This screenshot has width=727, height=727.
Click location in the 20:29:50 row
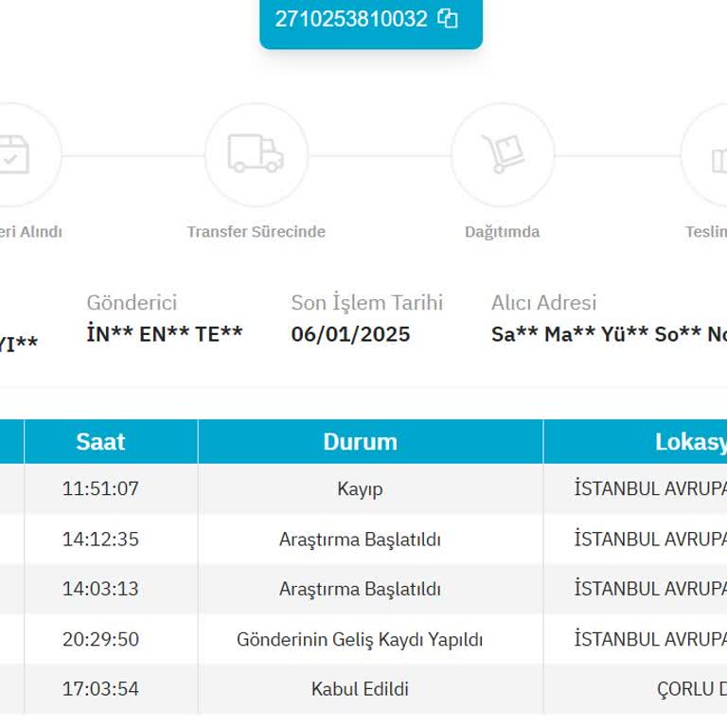click(650, 639)
